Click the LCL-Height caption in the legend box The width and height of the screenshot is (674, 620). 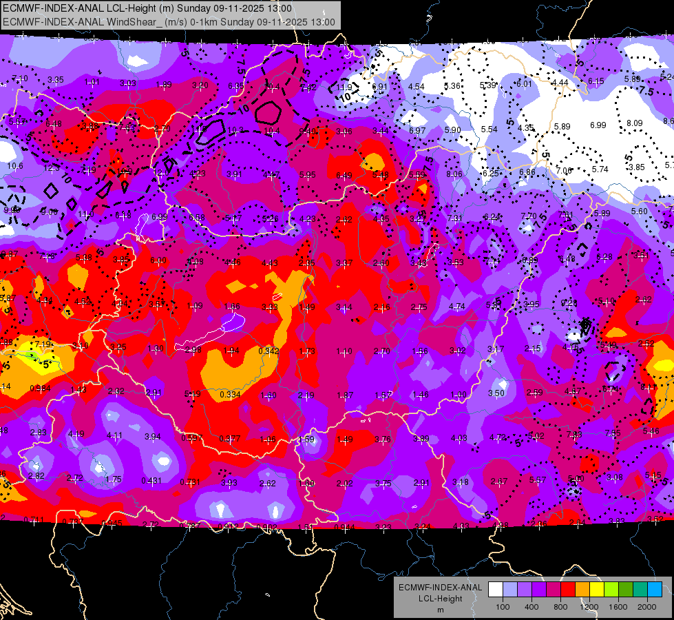[441, 599]
